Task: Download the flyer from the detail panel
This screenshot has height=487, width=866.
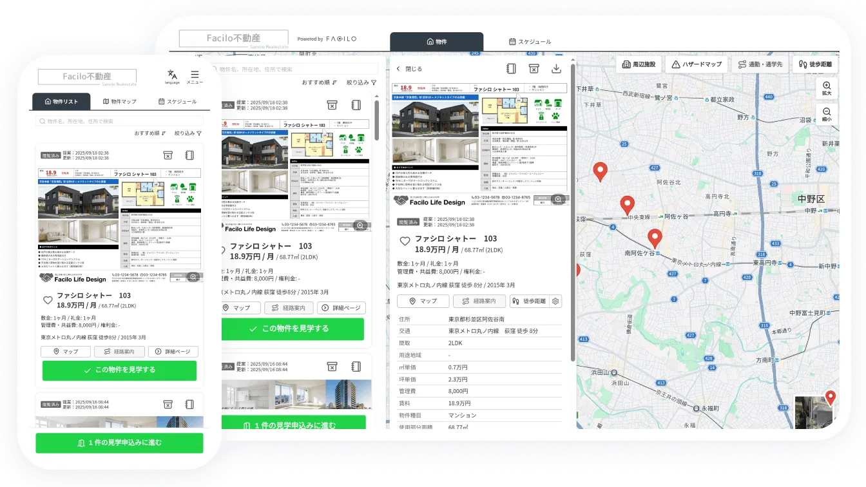Action: point(557,69)
